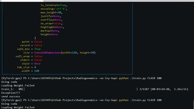Viewport: 194px width, 109px height.
Task: Click the ConsoleDimensions class name
Action: (48, 53)
